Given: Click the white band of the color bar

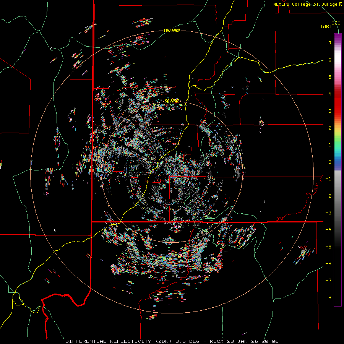Looking at the screenshot, I should 338,57.
